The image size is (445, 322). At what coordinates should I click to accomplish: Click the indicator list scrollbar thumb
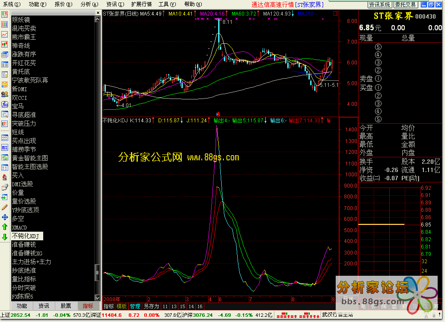click(x=97, y=272)
